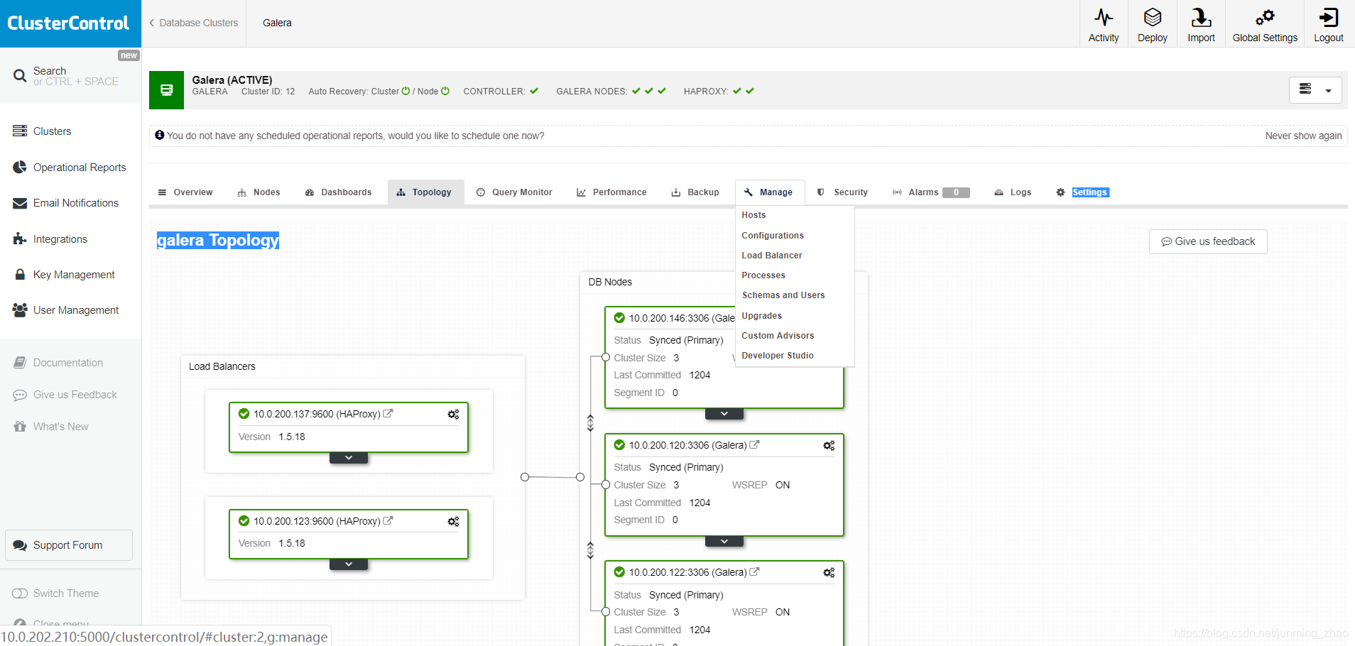
Task: Open gears menu for HAProxy 10.0.200.123
Action: [x=453, y=522]
